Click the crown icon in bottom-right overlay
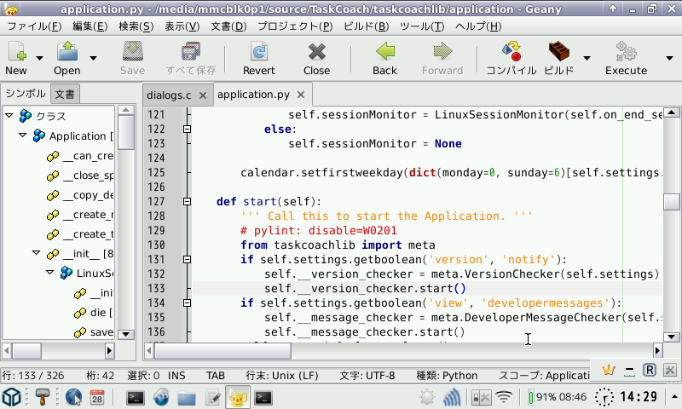Image resolution: width=682 pixels, height=409 pixels. pos(608,371)
